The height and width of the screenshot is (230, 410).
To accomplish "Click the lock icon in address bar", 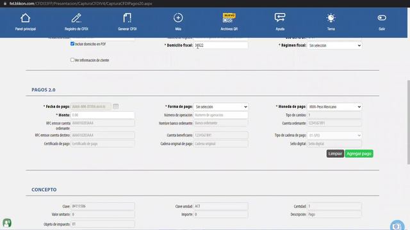I will 4,3.
